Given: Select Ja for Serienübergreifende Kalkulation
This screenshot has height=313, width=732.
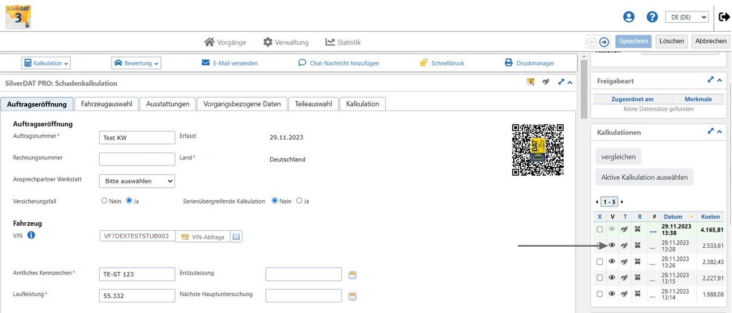Looking at the screenshot, I should click(299, 201).
